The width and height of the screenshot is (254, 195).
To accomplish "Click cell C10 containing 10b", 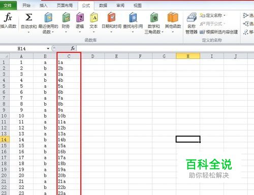I will click(x=69, y=116).
